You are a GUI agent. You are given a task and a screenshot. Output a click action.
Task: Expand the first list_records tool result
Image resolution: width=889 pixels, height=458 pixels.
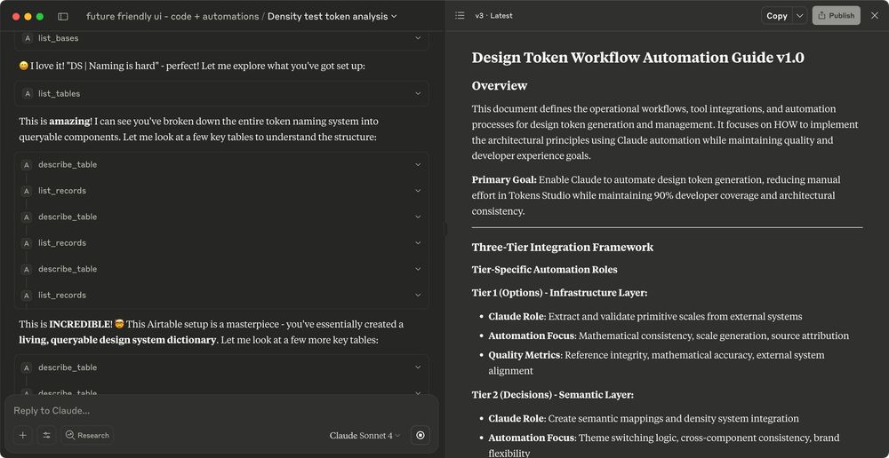tap(418, 191)
